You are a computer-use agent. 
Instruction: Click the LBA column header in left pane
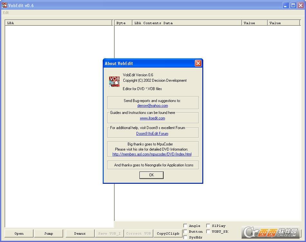point(59,23)
